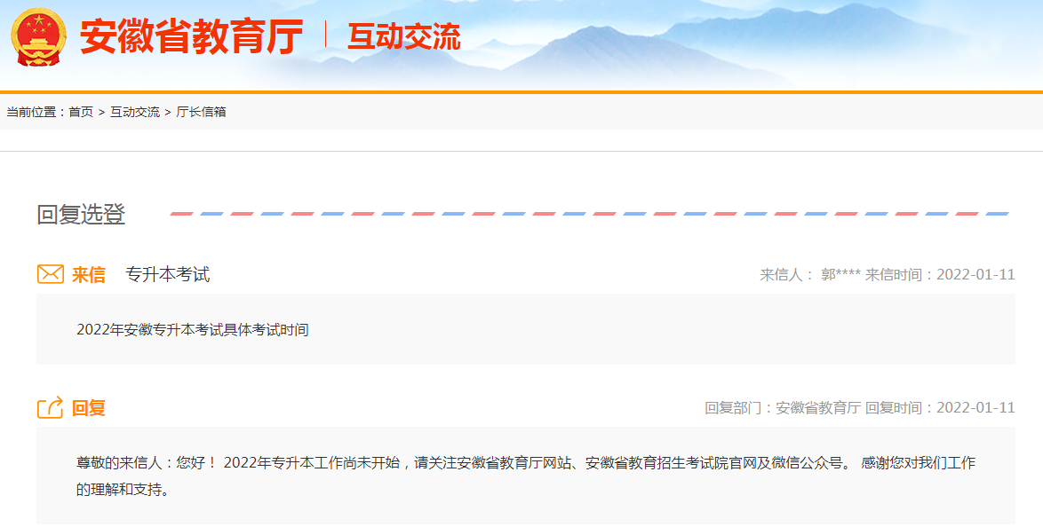Screen dimensions: 1043x527
Task: Click the message text about 2022年安徽专升本考试时间
Action: pos(195,328)
